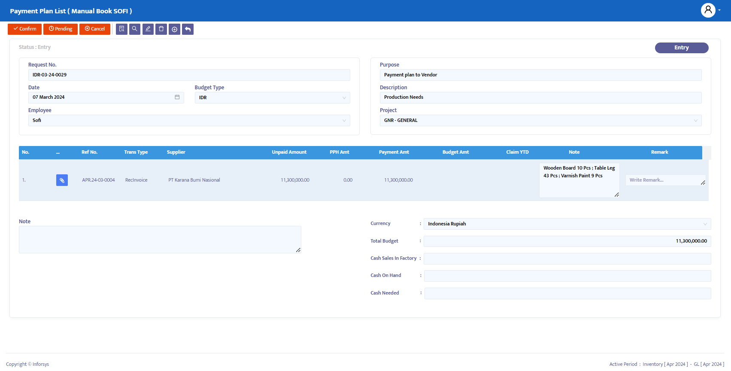Screen dimensions: 731x371
Task: Click the Payment Amt column header
Action: click(394, 152)
